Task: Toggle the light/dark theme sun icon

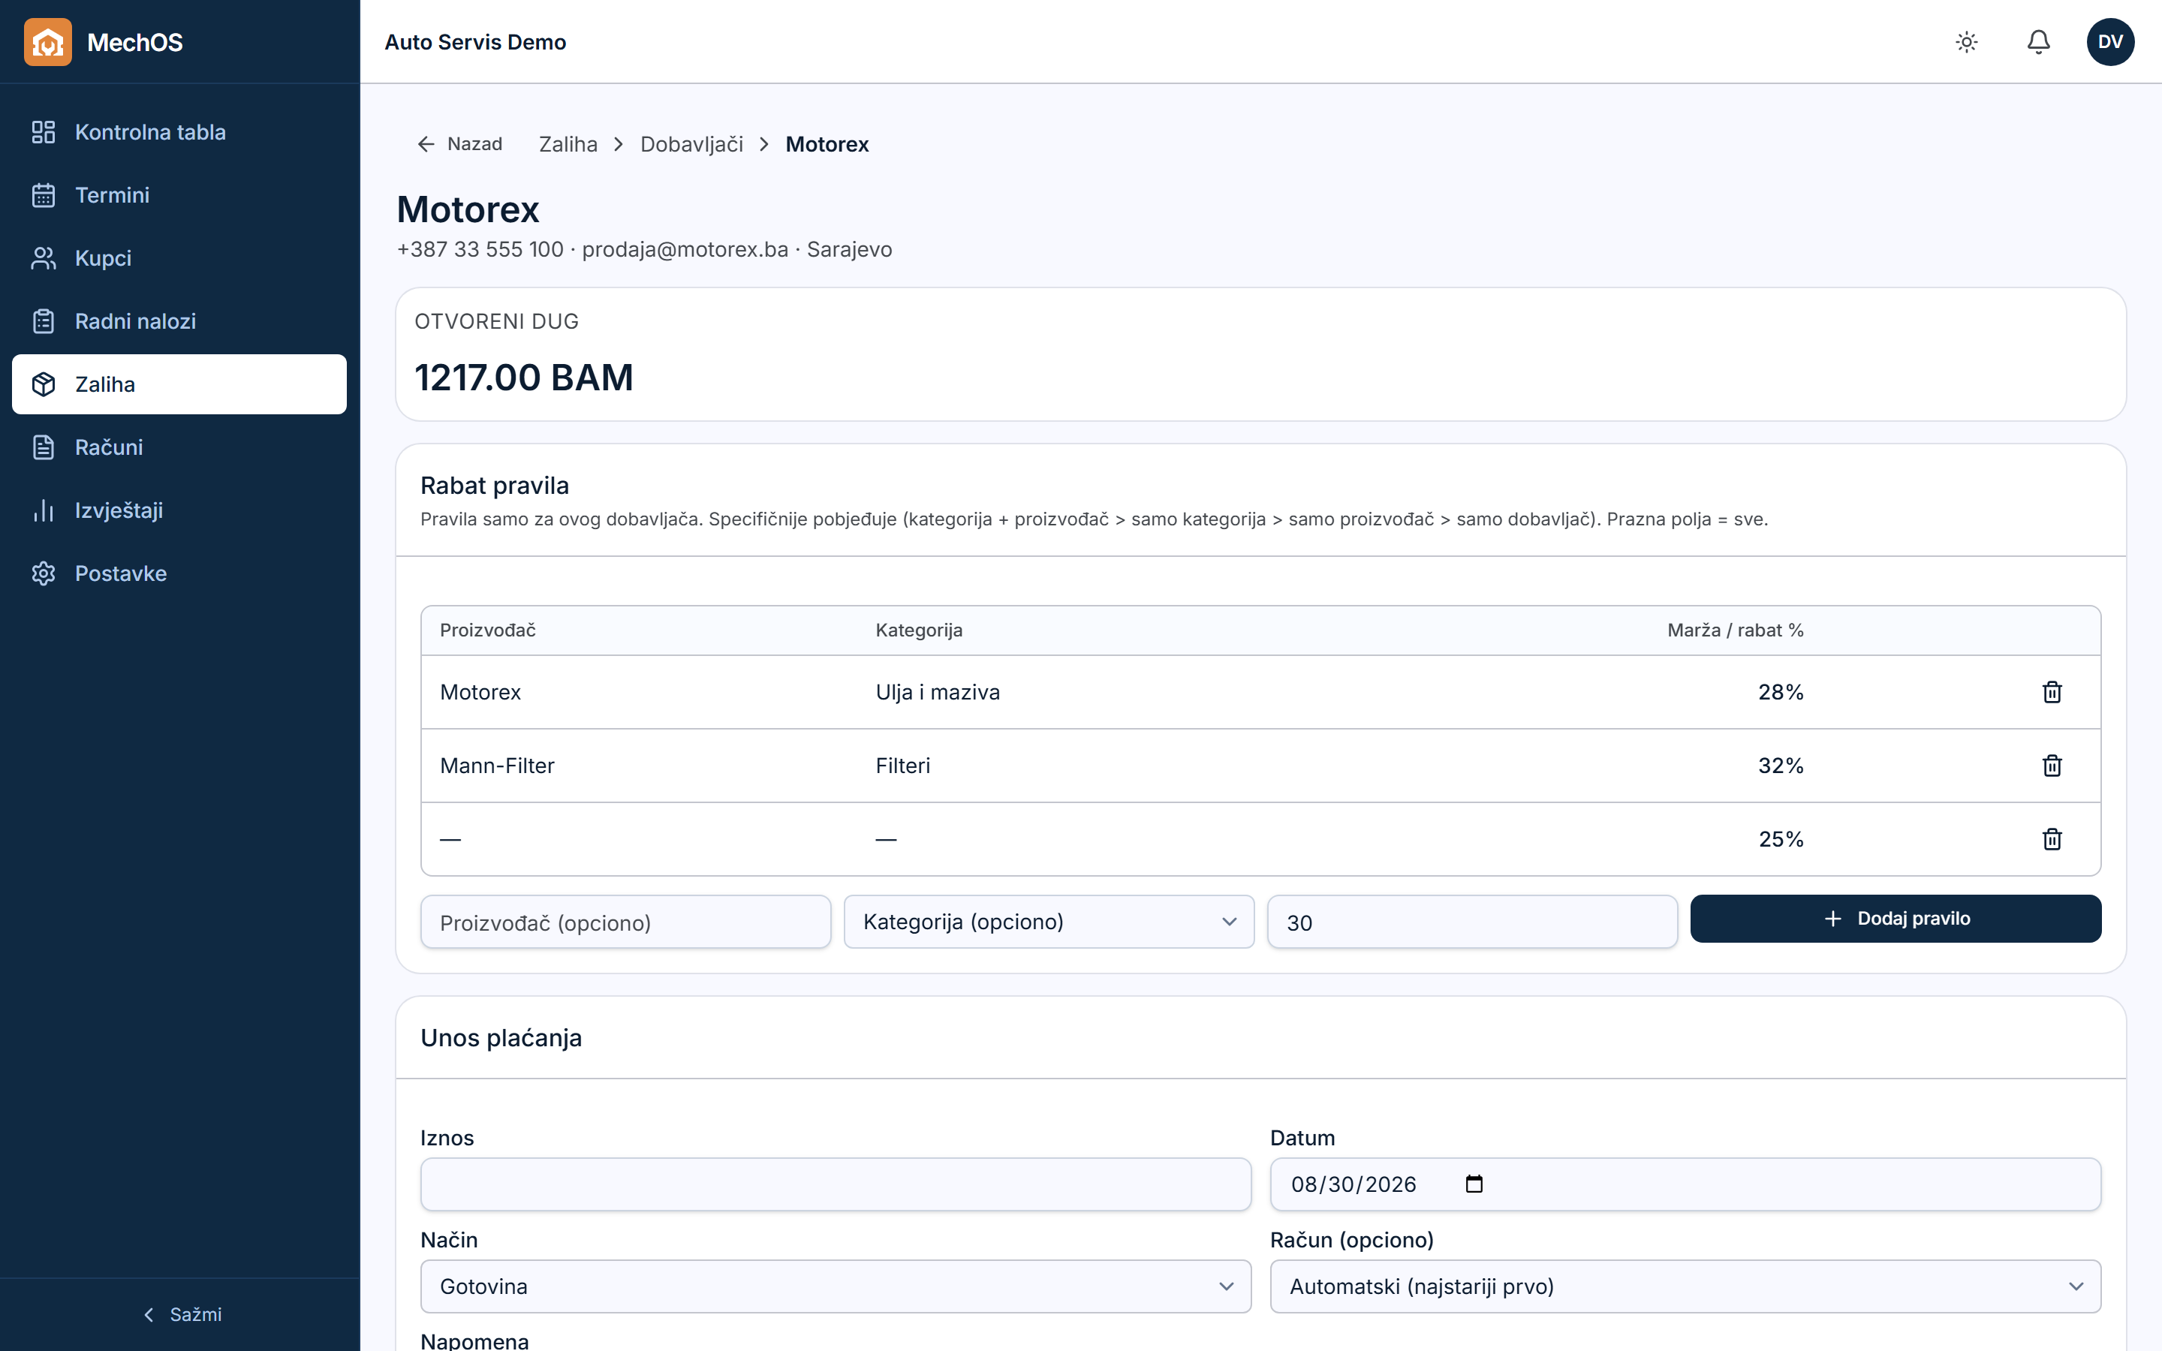Action: coord(1966,42)
